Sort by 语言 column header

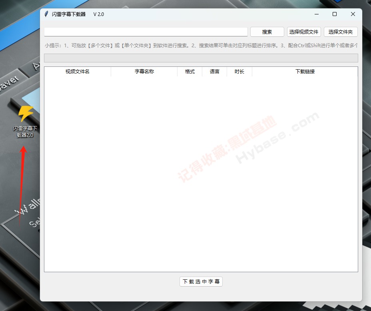pyautogui.click(x=215, y=72)
